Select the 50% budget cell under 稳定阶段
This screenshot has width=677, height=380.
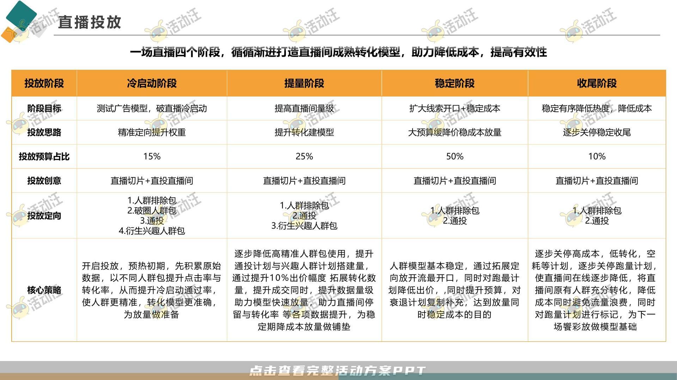point(454,156)
